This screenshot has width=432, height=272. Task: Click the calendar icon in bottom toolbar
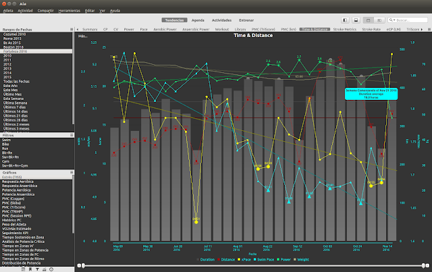click(x=24, y=269)
